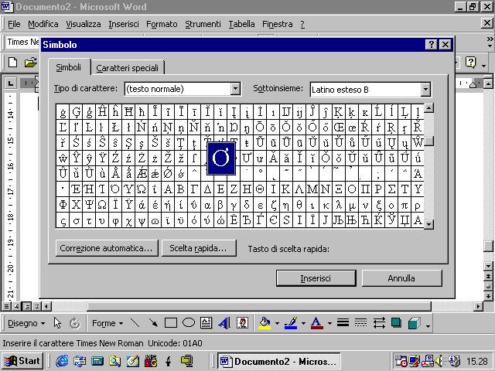Open the Inserisci menu
The width and height of the screenshot is (495, 371).
pos(124,24)
